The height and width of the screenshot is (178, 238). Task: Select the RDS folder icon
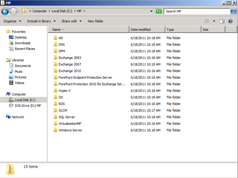[56, 104]
